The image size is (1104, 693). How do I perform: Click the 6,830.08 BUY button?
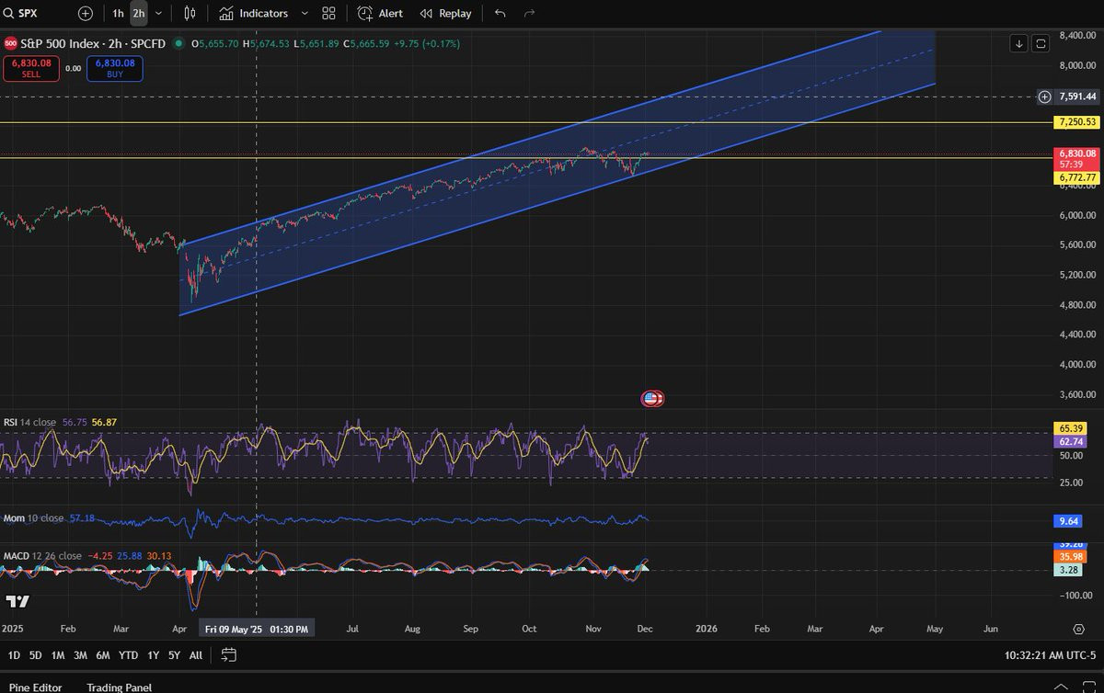pos(115,68)
